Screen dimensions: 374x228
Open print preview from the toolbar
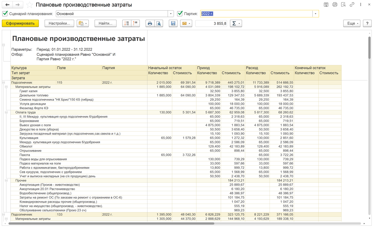pos(159,23)
